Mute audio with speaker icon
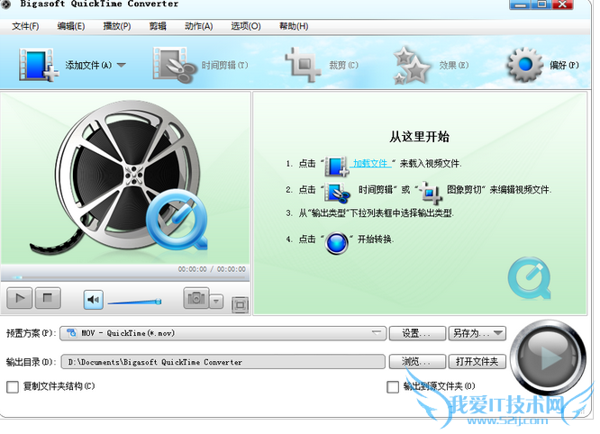This screenshot has height=434, width=600. click(94, 300)
